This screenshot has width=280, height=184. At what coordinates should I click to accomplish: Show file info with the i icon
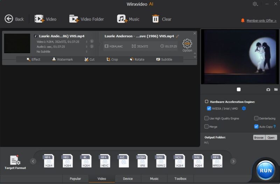(x=35, y=36)
